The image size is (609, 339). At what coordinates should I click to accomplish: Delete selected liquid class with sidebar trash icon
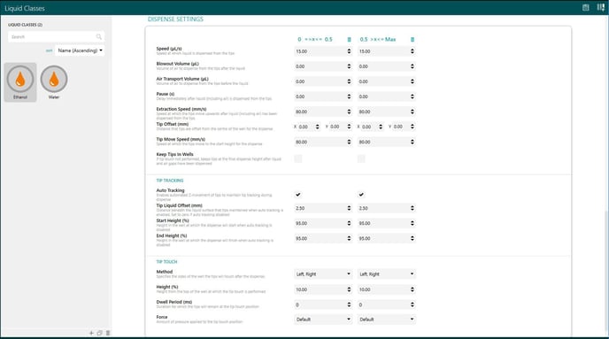pos(108,333)
